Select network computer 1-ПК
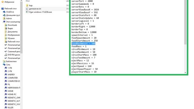Viewport: 194px width, 109px height. pyautogui.click(x=8, y=68)
